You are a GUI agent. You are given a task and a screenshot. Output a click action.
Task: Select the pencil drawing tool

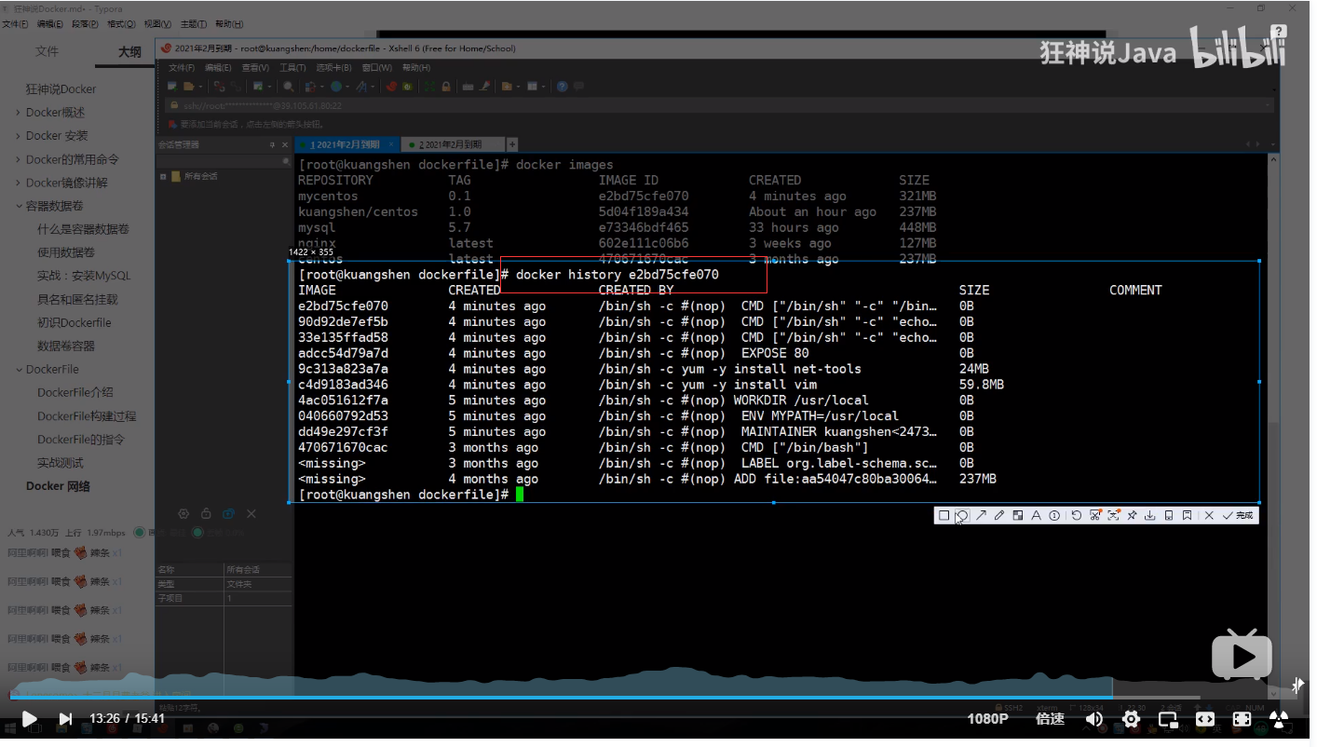click(999, 515)
